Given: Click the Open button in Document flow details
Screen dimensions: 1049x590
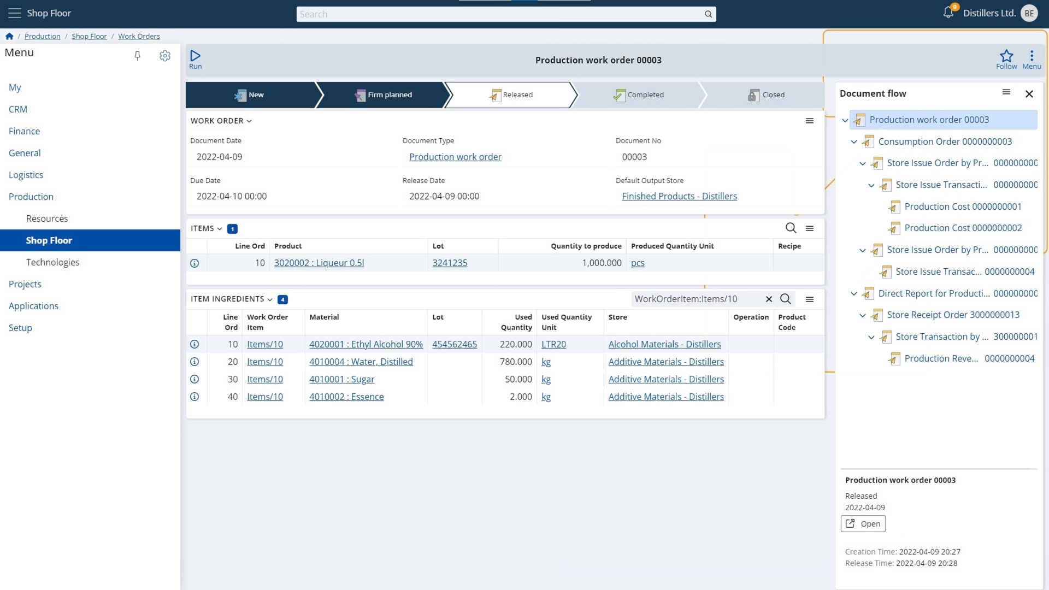Looking at the screenshot, I should 863,523.
